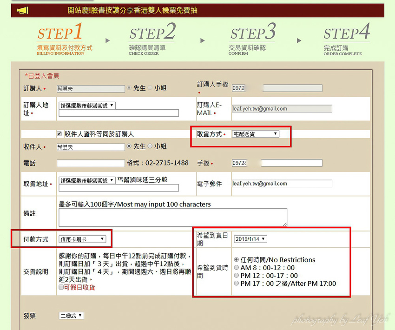This screenshot has height=330, width=395.
Task: Select 先生 for the 訂購人
Action: 128,88
